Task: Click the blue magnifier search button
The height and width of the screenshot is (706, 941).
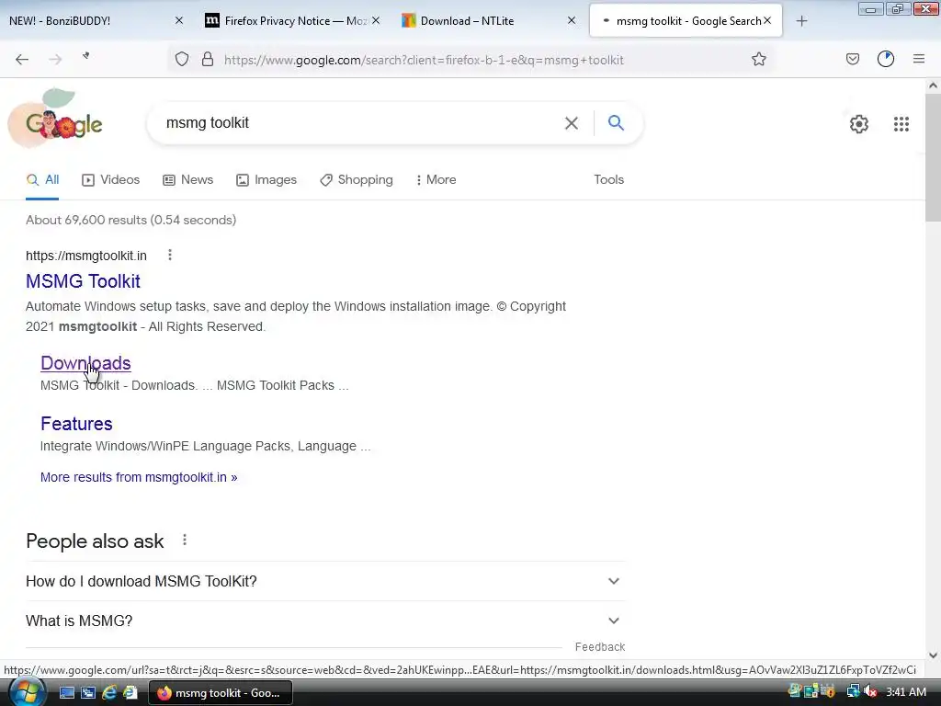Action: click(x=616, y=122)
